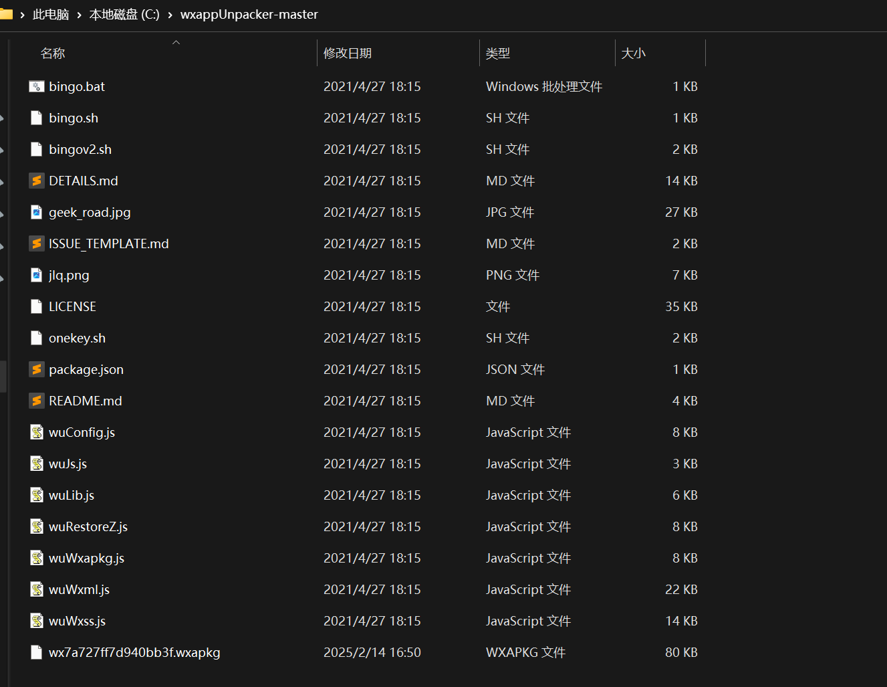The width and height of the screenshot is (887, 687).
Task: Click the bingo.bat batch file icon
Action: (x=37, y=86)
